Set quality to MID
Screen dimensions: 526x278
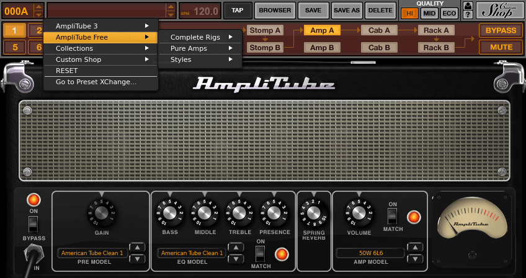(429, 14)
